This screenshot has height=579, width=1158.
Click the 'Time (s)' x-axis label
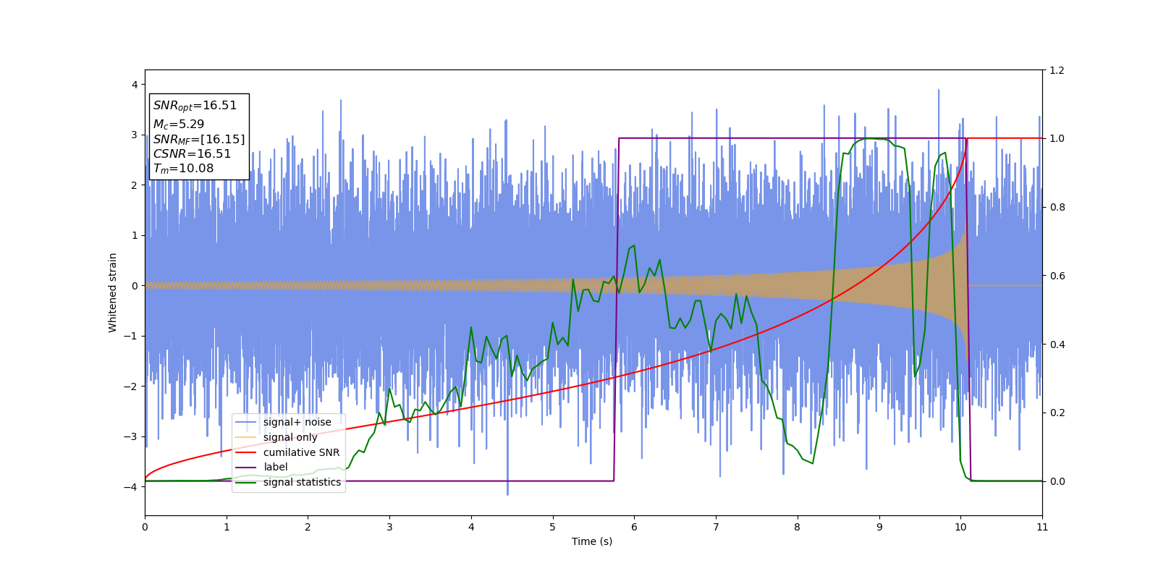click(592, 541)
